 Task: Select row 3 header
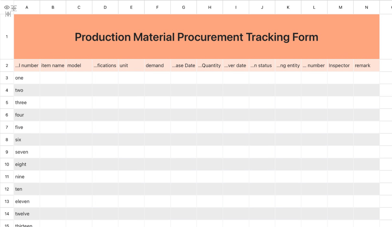[7, 78]
